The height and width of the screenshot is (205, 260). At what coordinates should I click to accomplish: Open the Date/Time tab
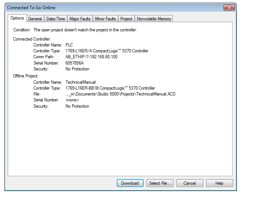tap(56, 19)
